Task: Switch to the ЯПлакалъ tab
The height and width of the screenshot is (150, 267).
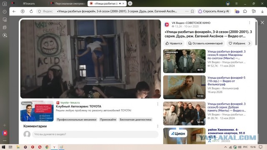Action: (29, 4)
